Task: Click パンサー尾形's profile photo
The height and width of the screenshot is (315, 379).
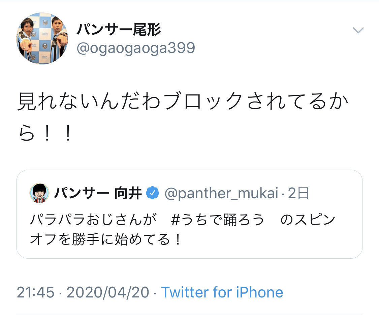Action: click(42, 38)
